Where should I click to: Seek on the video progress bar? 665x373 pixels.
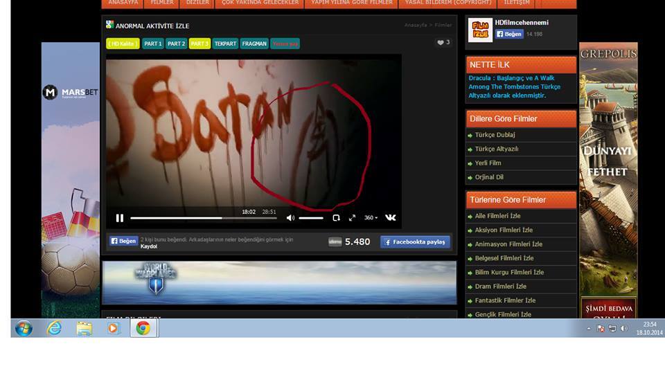coord(204,218)
